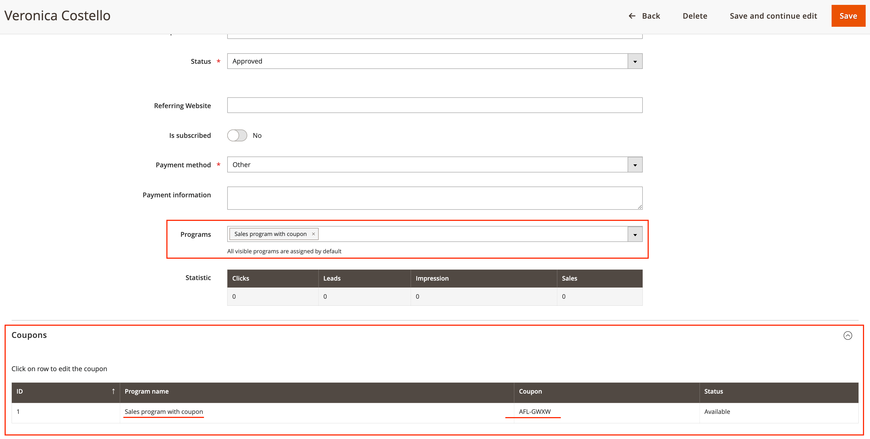The image size is (870, 439).
Task: Delete this affiliate account
Action: coord(695,16)
